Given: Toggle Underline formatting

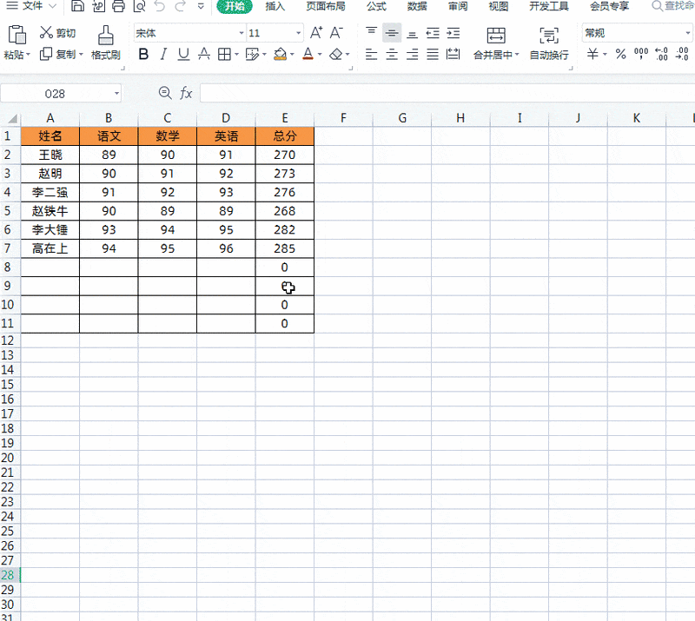Looking at the screenshot, I should tap(183, 54).
